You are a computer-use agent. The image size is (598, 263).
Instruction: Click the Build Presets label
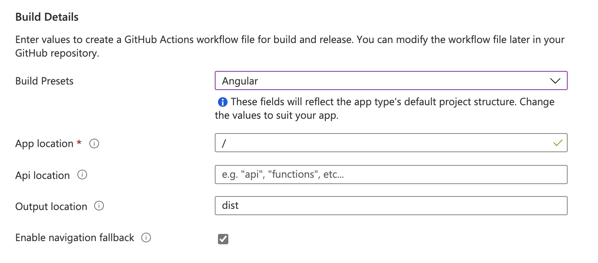tap(44, 81)
